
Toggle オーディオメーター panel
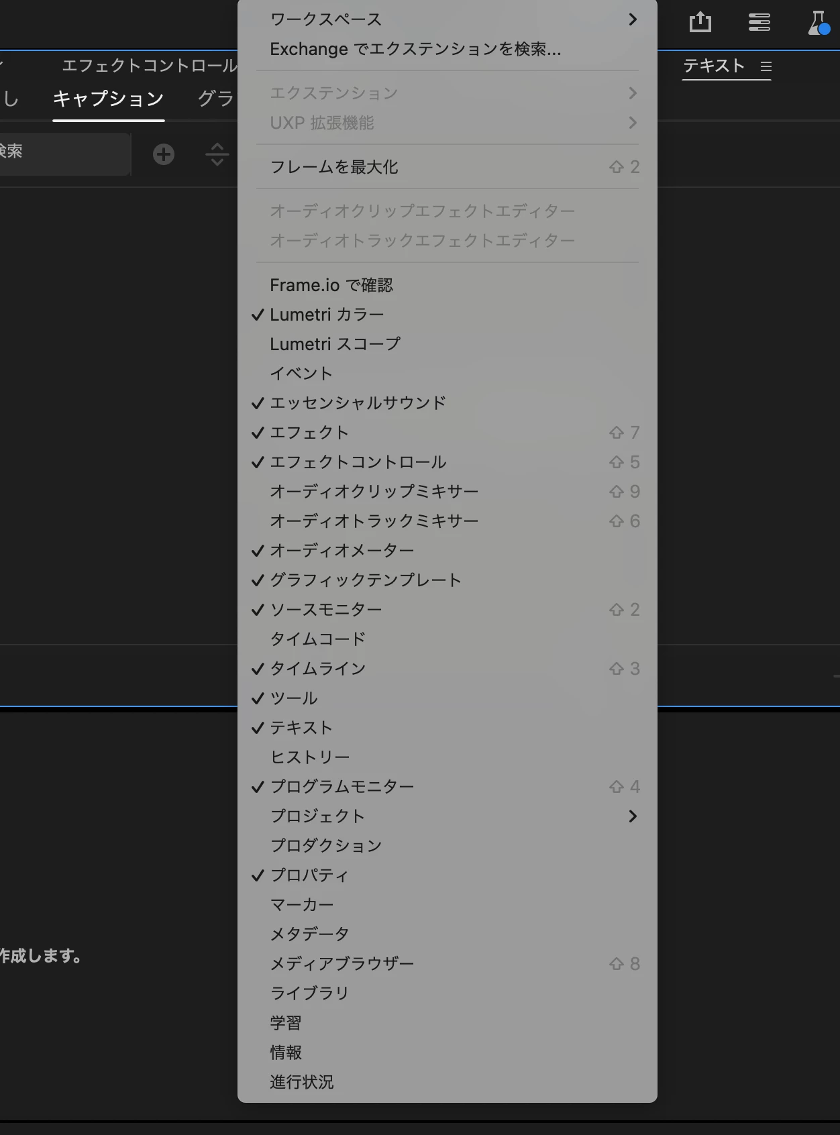pos(448,551)
